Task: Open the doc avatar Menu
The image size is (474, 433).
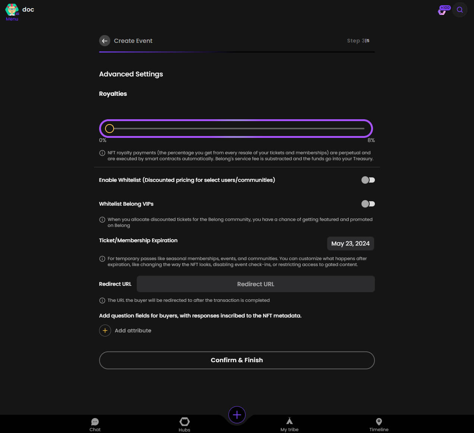Action: click(x=12, y=12)
